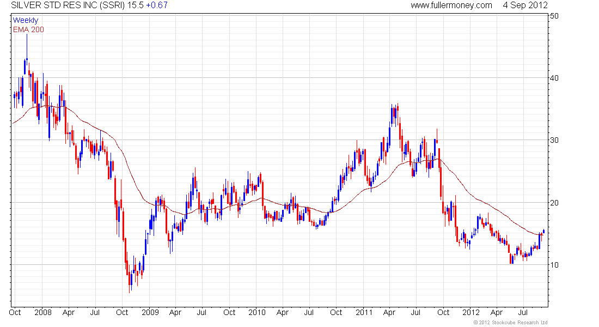Viewport: 599px width, 327px height.
Task: Click the 20 price axis label
Action: [x=554, y=203]
